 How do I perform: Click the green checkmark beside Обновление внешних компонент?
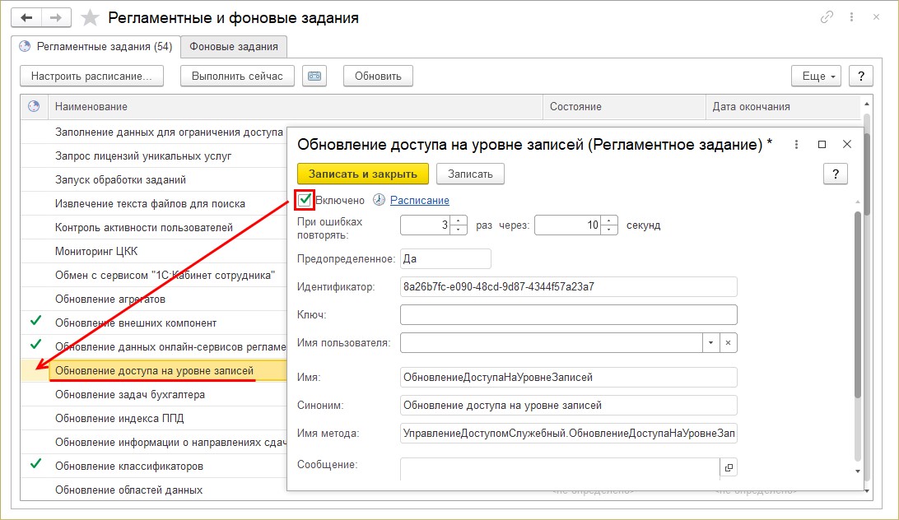tap(35, 321)
